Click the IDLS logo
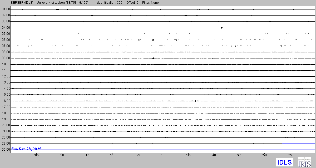Viewport: 316px width, 168px height. [284, 162]
